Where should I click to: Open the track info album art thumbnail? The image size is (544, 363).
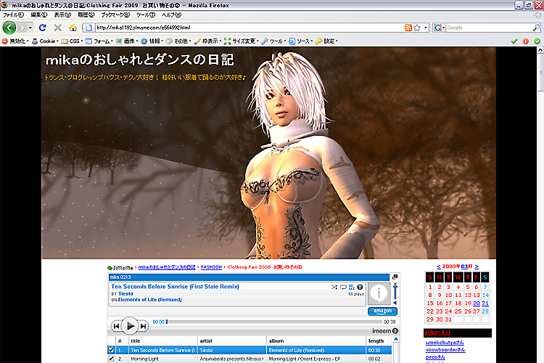click(379, 293)
